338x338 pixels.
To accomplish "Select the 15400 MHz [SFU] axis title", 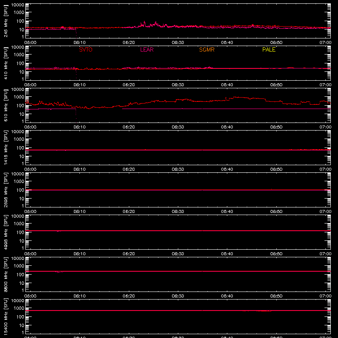I will [5, 316].
